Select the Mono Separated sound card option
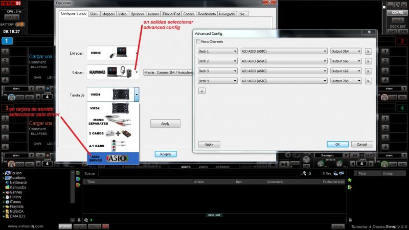The height and width of the screenshot is (230, 409). [113, 121]
